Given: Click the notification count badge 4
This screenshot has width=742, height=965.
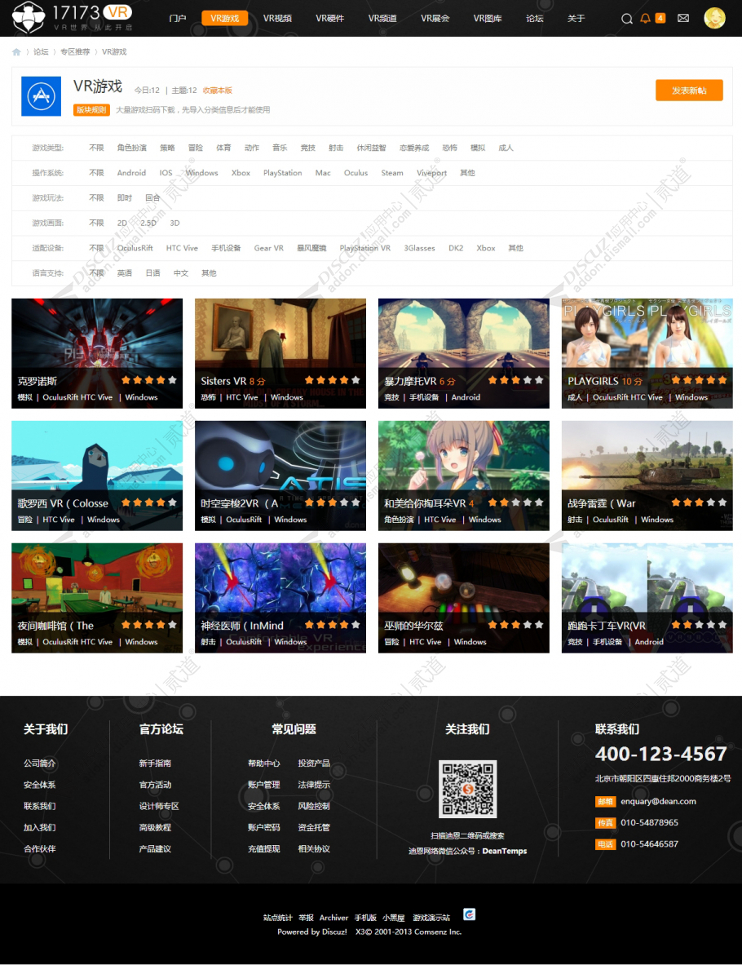Looking at the screenshot, I should (660, 18).
